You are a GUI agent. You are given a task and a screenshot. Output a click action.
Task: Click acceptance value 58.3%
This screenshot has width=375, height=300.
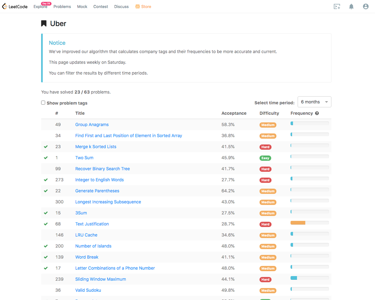228,124
